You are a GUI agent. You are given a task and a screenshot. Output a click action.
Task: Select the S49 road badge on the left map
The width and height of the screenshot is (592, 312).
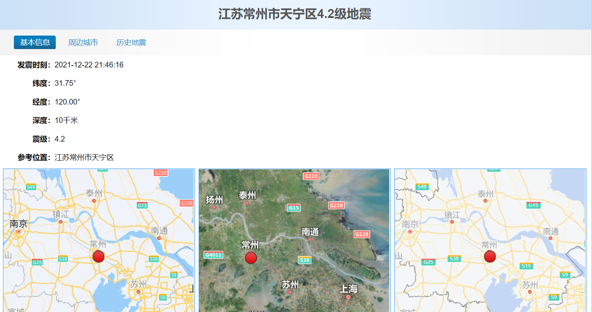tap(31, 187)
